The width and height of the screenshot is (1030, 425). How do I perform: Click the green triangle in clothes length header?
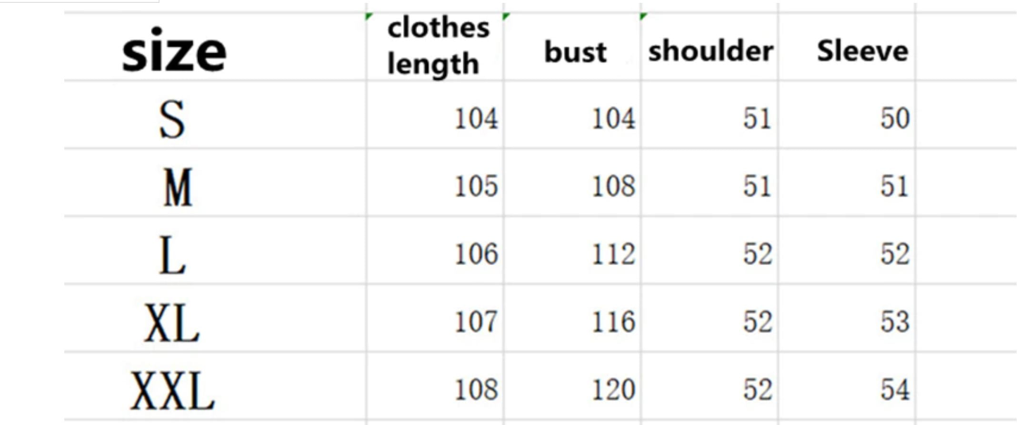tap(369, 17)
